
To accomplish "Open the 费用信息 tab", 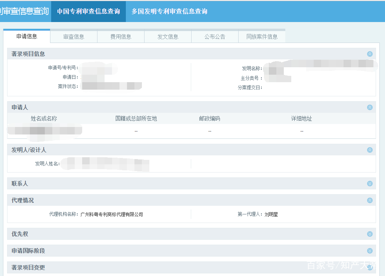I will tap(121, 37).
